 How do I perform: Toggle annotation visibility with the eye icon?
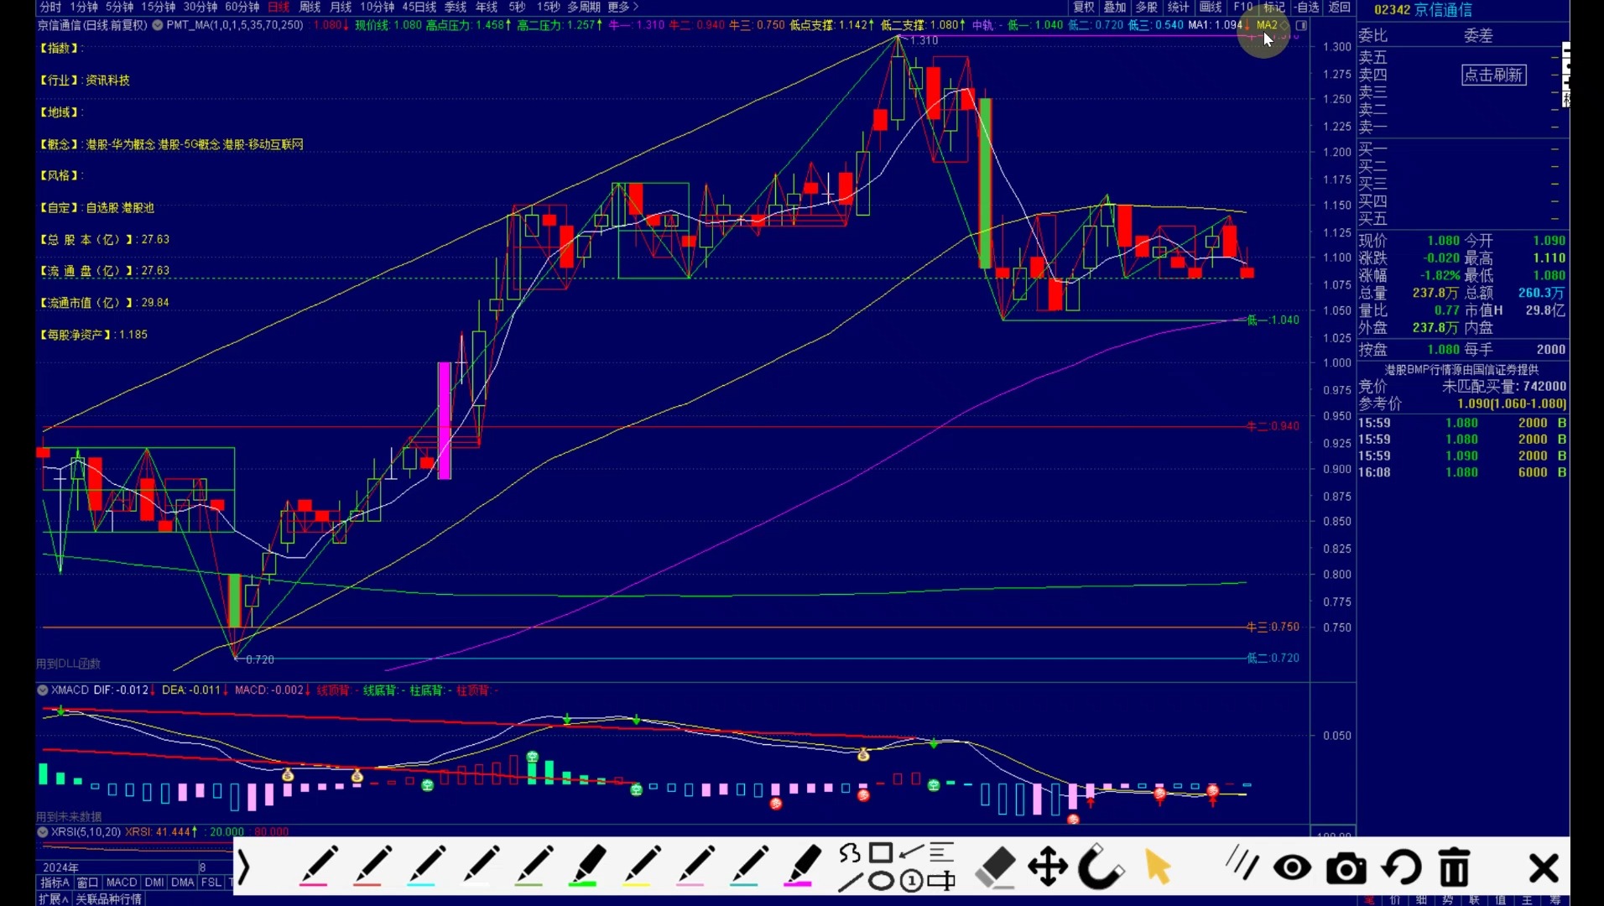click(1292, 867)
